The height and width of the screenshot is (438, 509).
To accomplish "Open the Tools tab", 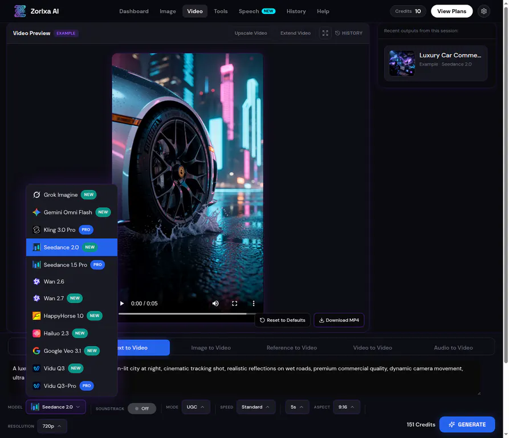I will coord(221,11).
